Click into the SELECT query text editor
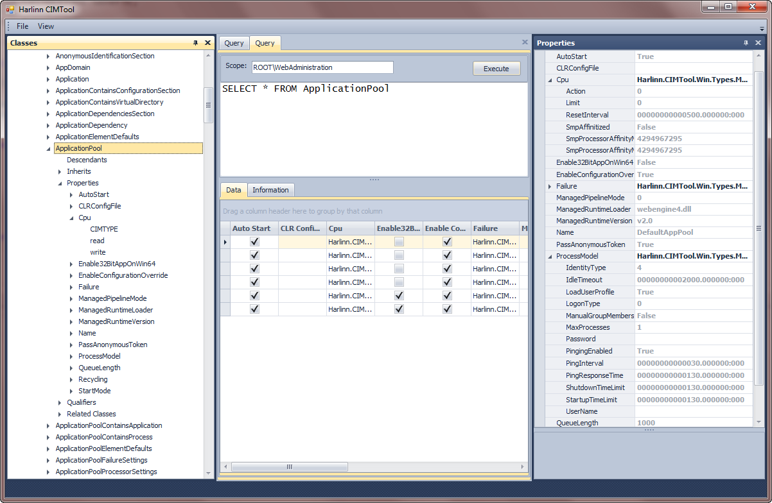This screenshot has height=503, width=772. tap(374, 129)
